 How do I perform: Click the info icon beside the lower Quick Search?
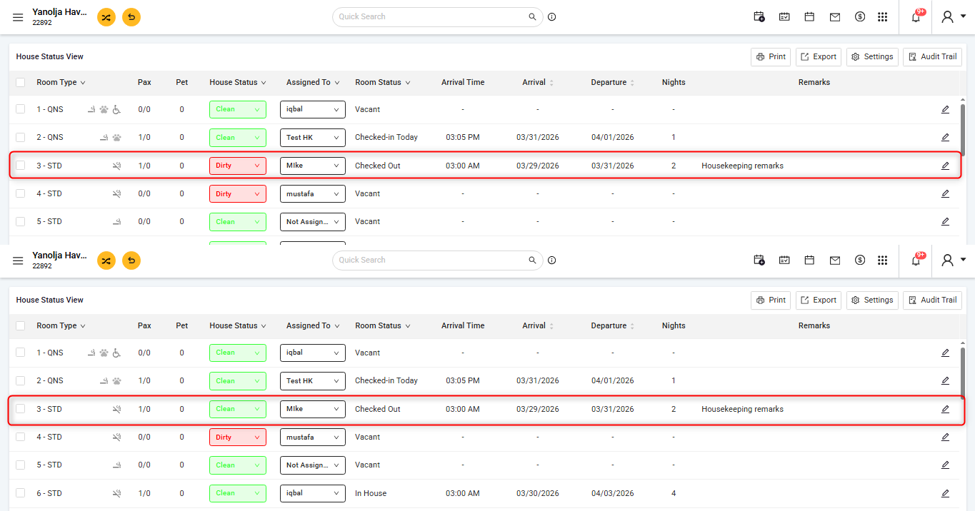[552, 260]
